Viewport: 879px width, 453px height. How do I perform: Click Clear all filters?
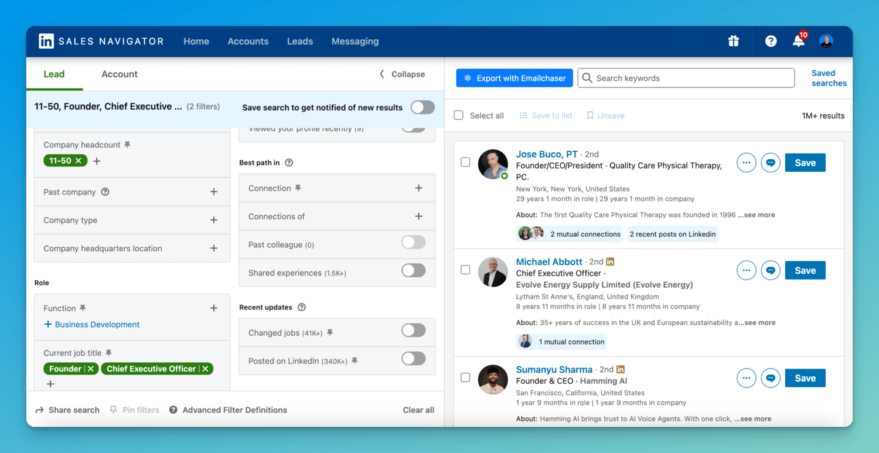pos(418,410)
